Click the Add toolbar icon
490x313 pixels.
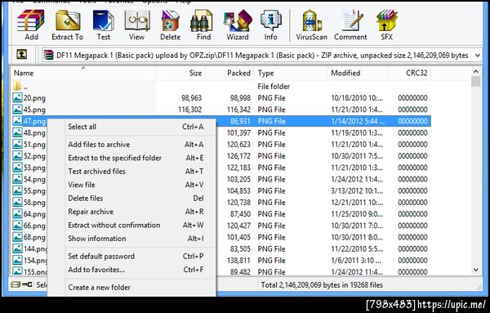[31, 25]
